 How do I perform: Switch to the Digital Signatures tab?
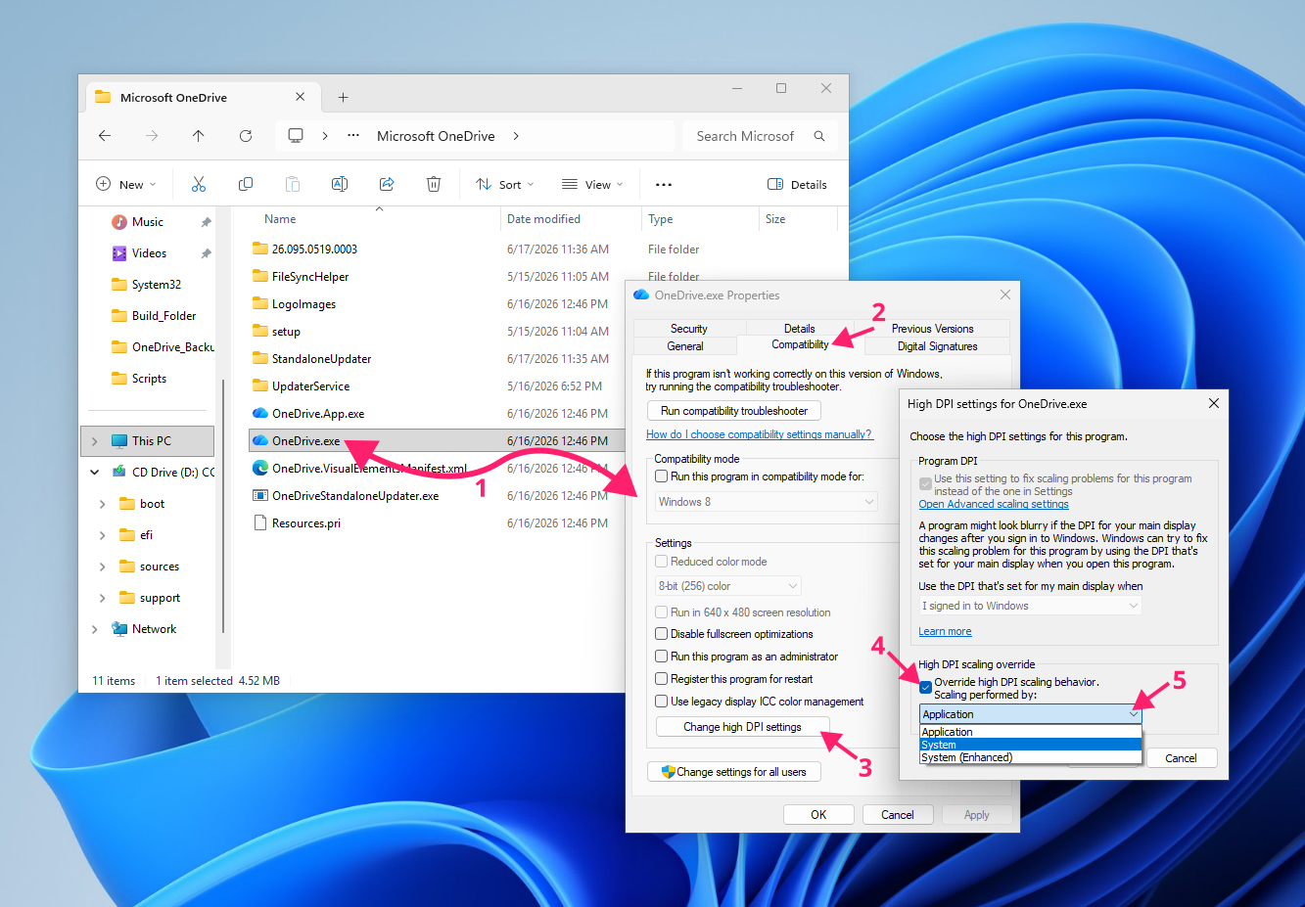[937, 346]
